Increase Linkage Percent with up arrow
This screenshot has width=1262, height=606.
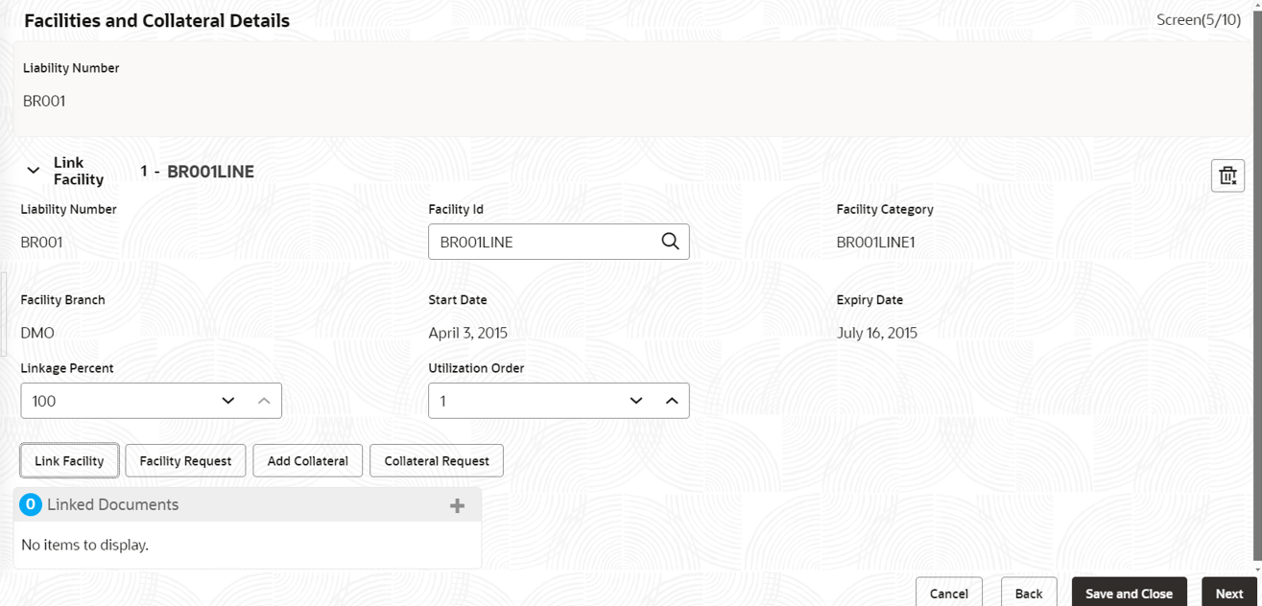coord(264,401)
